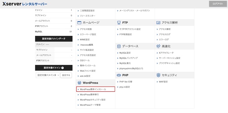
Task: Open WordPressセキュリティ設定
Action: 93,100
